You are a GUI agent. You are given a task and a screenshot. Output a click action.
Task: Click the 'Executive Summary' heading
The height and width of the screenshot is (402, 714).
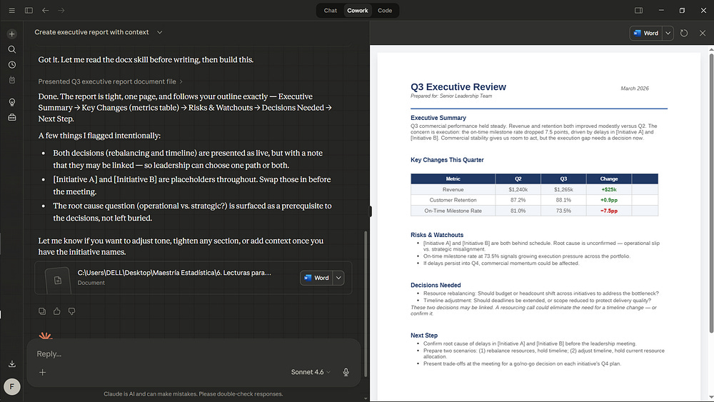438,118
